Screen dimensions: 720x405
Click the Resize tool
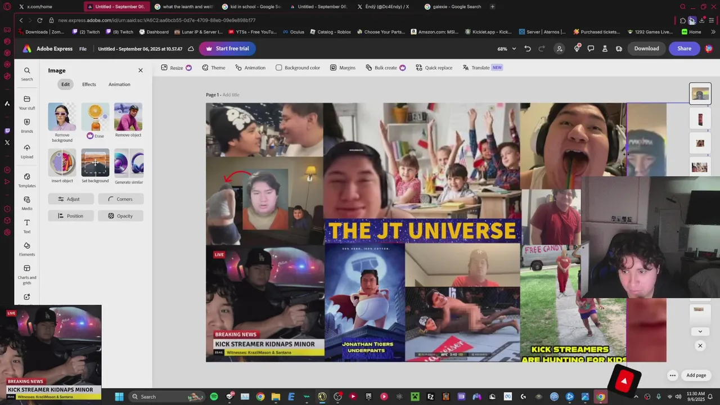pyautogui.click(x=177, y=67)
